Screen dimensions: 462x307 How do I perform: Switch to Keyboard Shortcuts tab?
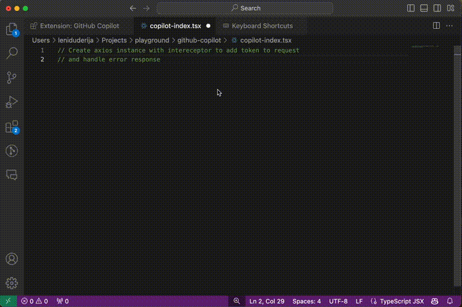pos(262,26)
